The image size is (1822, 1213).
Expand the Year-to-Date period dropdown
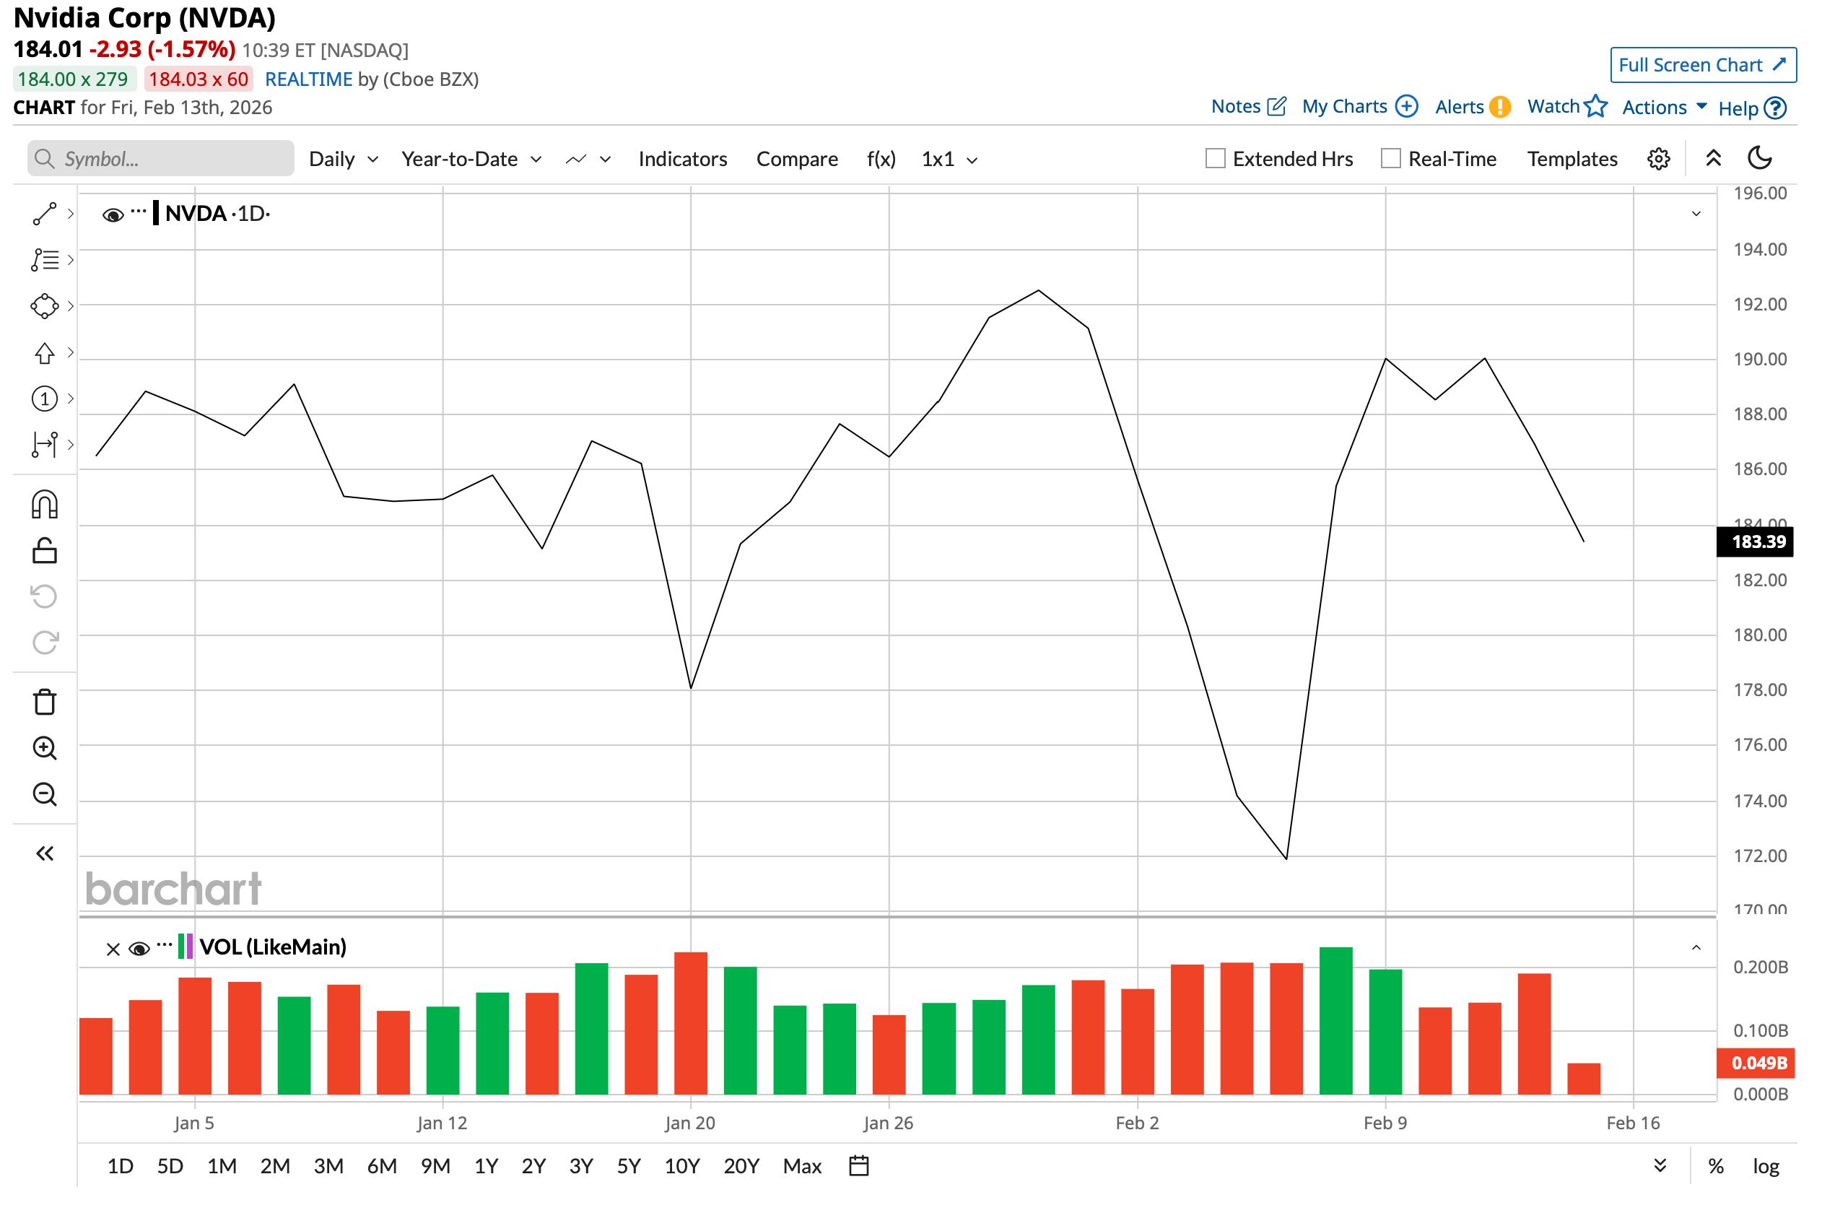(471, 160)
